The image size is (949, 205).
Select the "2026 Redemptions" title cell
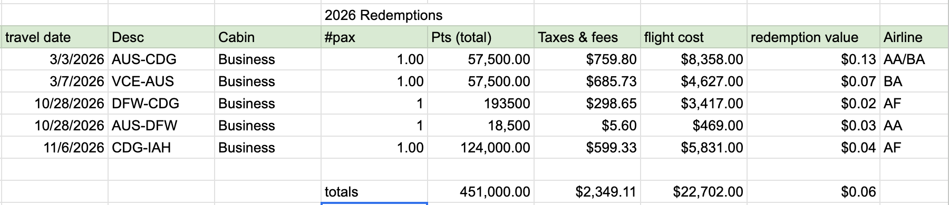(x=374, y=15)
